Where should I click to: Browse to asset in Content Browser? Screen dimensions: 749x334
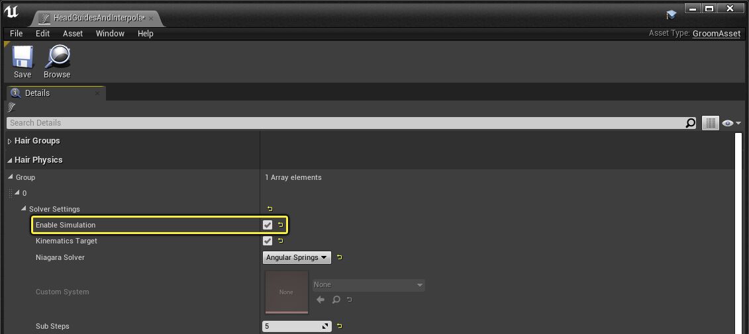pos(58,62)
